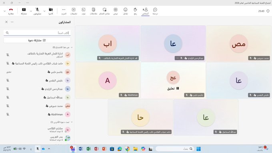
Task: Click the مص avatar video tile
Action: 239,44
